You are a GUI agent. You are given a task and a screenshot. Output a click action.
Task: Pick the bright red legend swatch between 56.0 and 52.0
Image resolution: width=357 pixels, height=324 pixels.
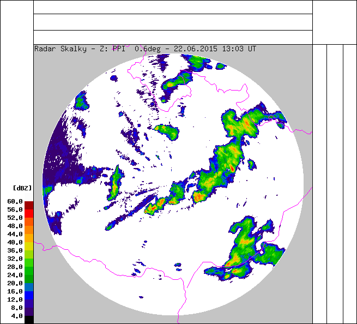[29, 213]
